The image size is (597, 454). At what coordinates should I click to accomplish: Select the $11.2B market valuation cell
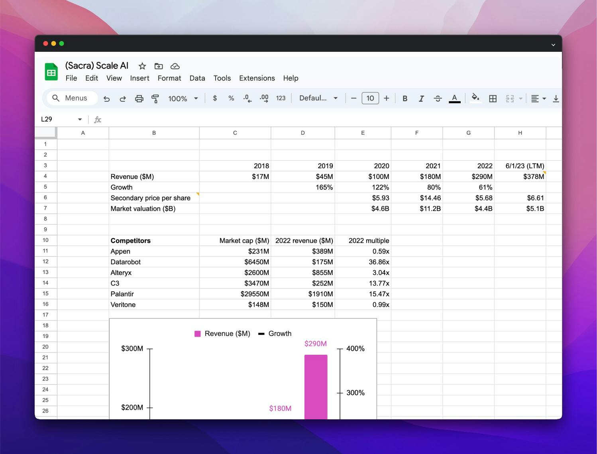(x=417, y=208)
